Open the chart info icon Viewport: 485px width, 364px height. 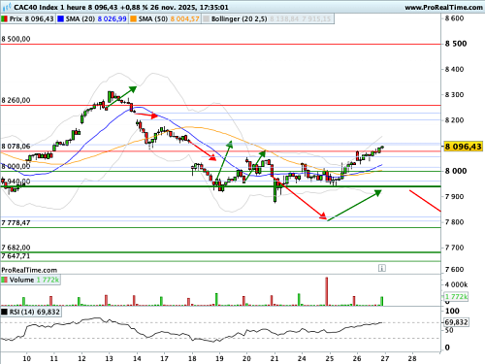382,268
